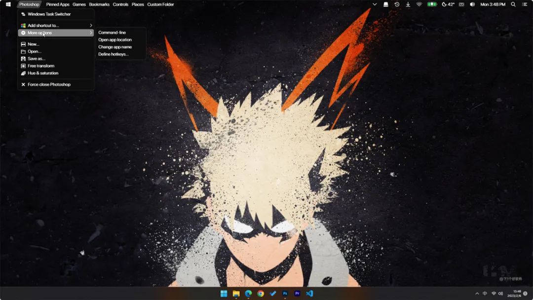Toggle Wi-Fi from the top bar icon
This screenshot has width=533, height=300.
(x=419, y=4)
